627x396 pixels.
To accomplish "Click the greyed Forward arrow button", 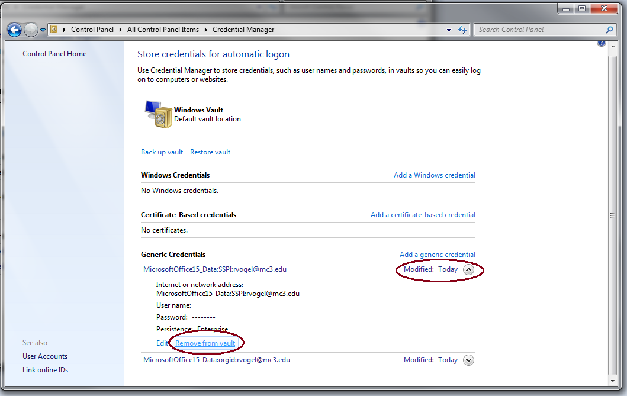I will (x=31, y=30).
